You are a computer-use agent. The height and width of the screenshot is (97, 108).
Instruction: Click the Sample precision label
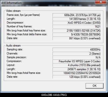click(x=17, y=57)
